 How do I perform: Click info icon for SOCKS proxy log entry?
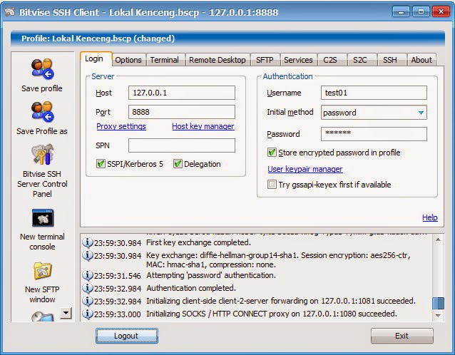[x=87, y=314]
